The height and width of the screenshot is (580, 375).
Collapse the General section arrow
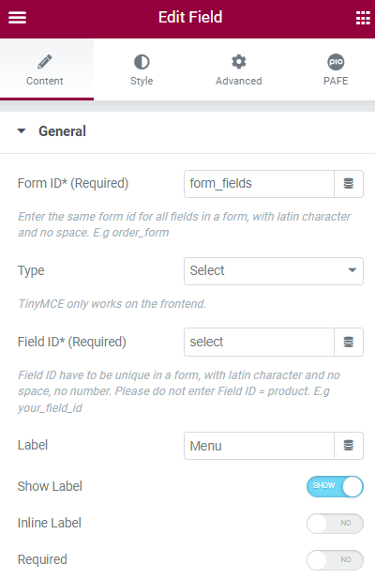tap(22, 131)
